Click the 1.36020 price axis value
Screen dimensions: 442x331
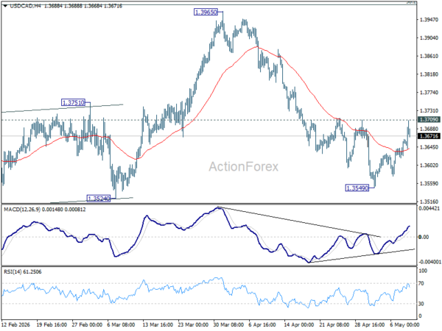[429, 165]
